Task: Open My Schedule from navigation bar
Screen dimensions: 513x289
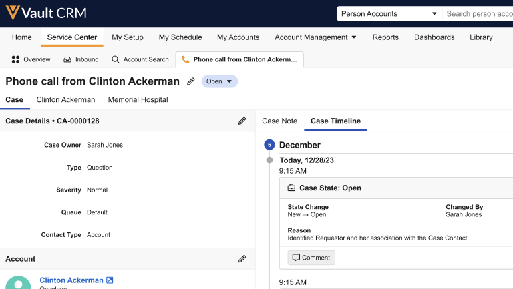Action: coord(180,37)
